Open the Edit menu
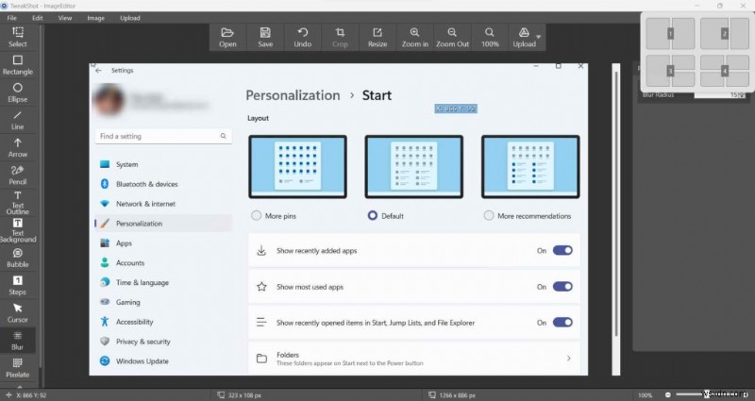755x401 pixels. (x=37, y=18)
